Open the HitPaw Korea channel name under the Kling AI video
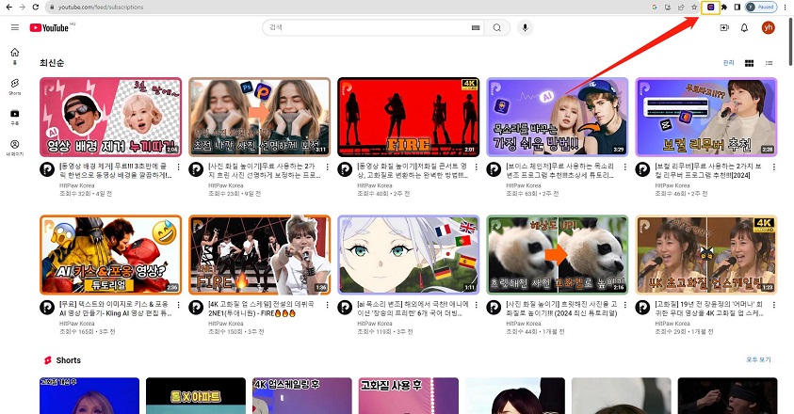 coord(76,324)
